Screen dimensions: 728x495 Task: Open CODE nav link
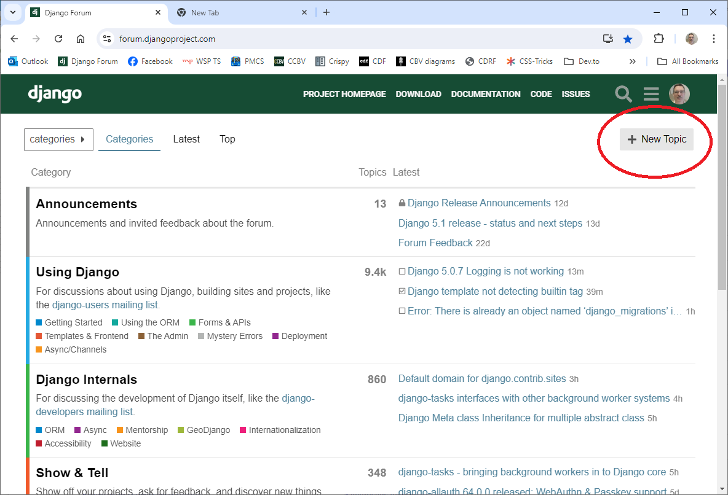(x=541, y=94)
